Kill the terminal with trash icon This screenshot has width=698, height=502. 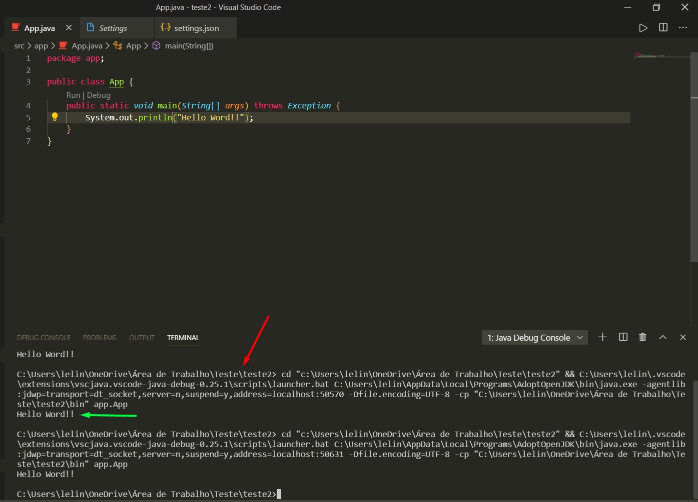643,337
